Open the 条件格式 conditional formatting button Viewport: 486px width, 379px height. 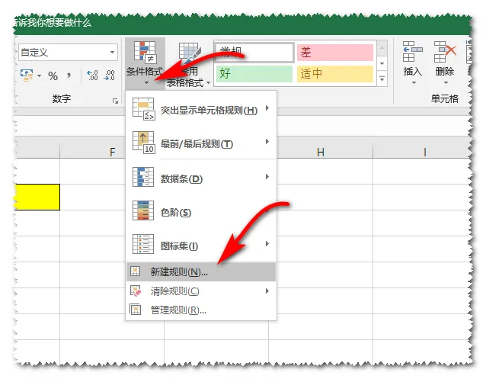pos(145,63)
